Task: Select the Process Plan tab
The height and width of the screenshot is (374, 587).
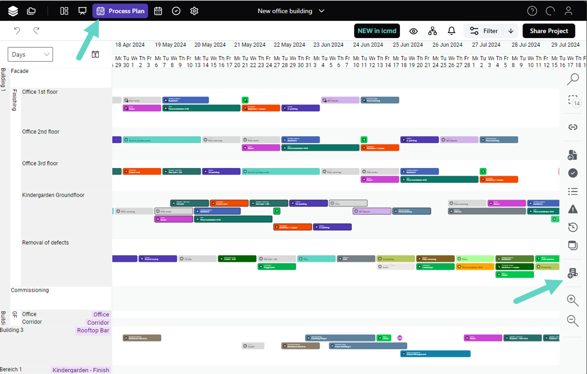Action: [120, 11]
